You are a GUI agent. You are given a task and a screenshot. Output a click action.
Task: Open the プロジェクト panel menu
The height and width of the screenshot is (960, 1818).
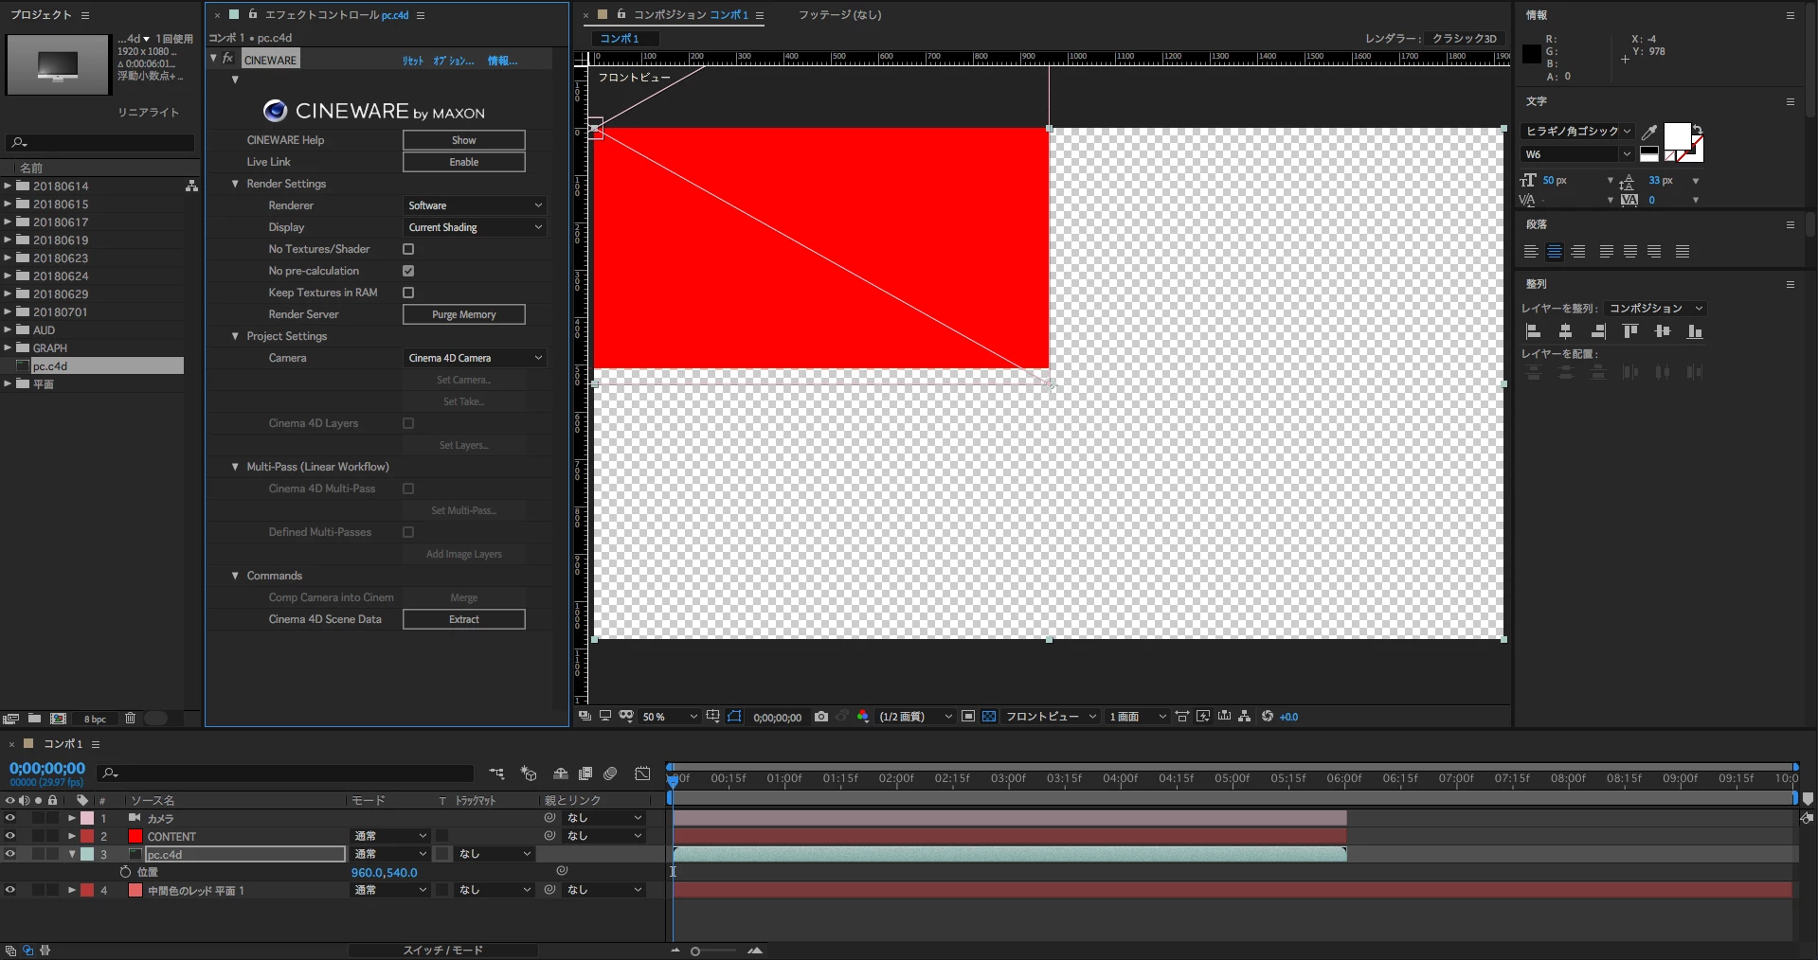[85, 15]
